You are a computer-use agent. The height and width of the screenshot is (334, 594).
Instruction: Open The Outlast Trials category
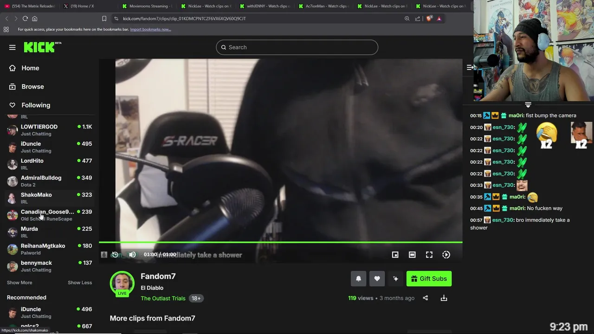[163, 298]
